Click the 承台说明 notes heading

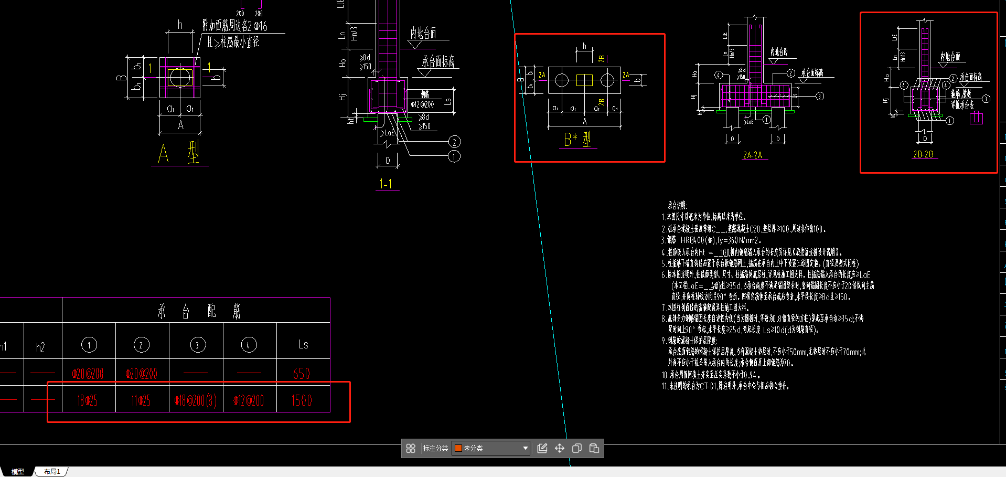click(x=678, y=205)
